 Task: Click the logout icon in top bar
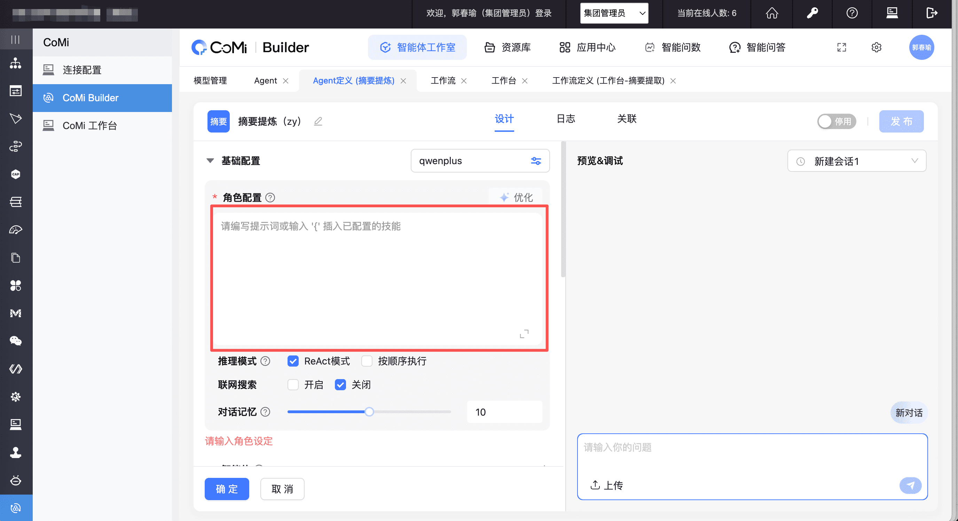(932, 13)
